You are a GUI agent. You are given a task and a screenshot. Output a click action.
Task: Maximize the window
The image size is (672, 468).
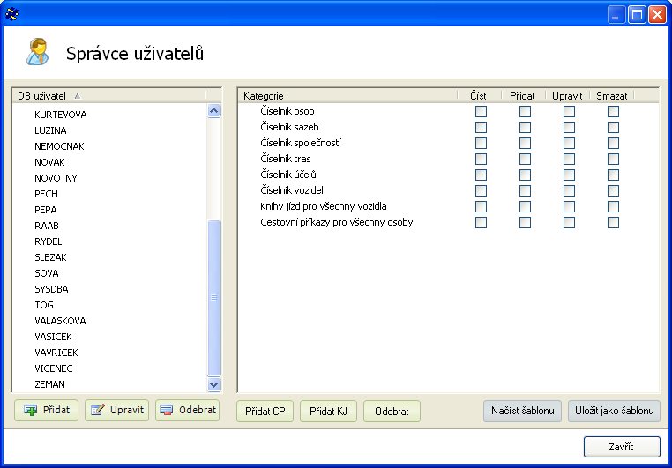[x=637, y=15]
